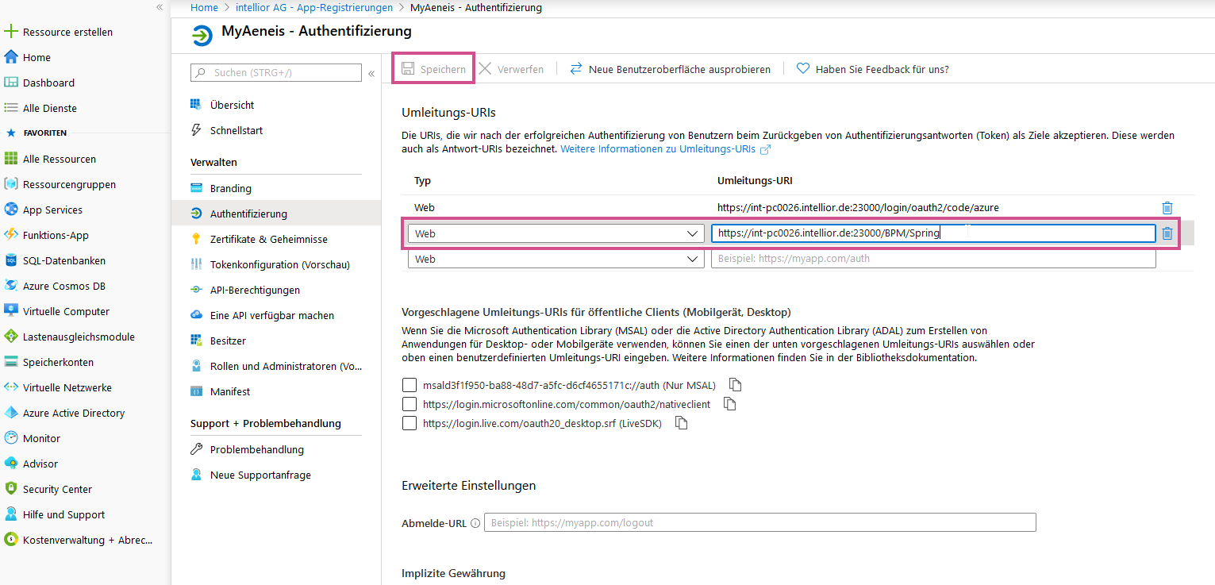Tick the login.live.com LiveSDK checkbox
The height and width of the screenshot is (585, 1215).
pyautogui.click(x=409, y=423)
